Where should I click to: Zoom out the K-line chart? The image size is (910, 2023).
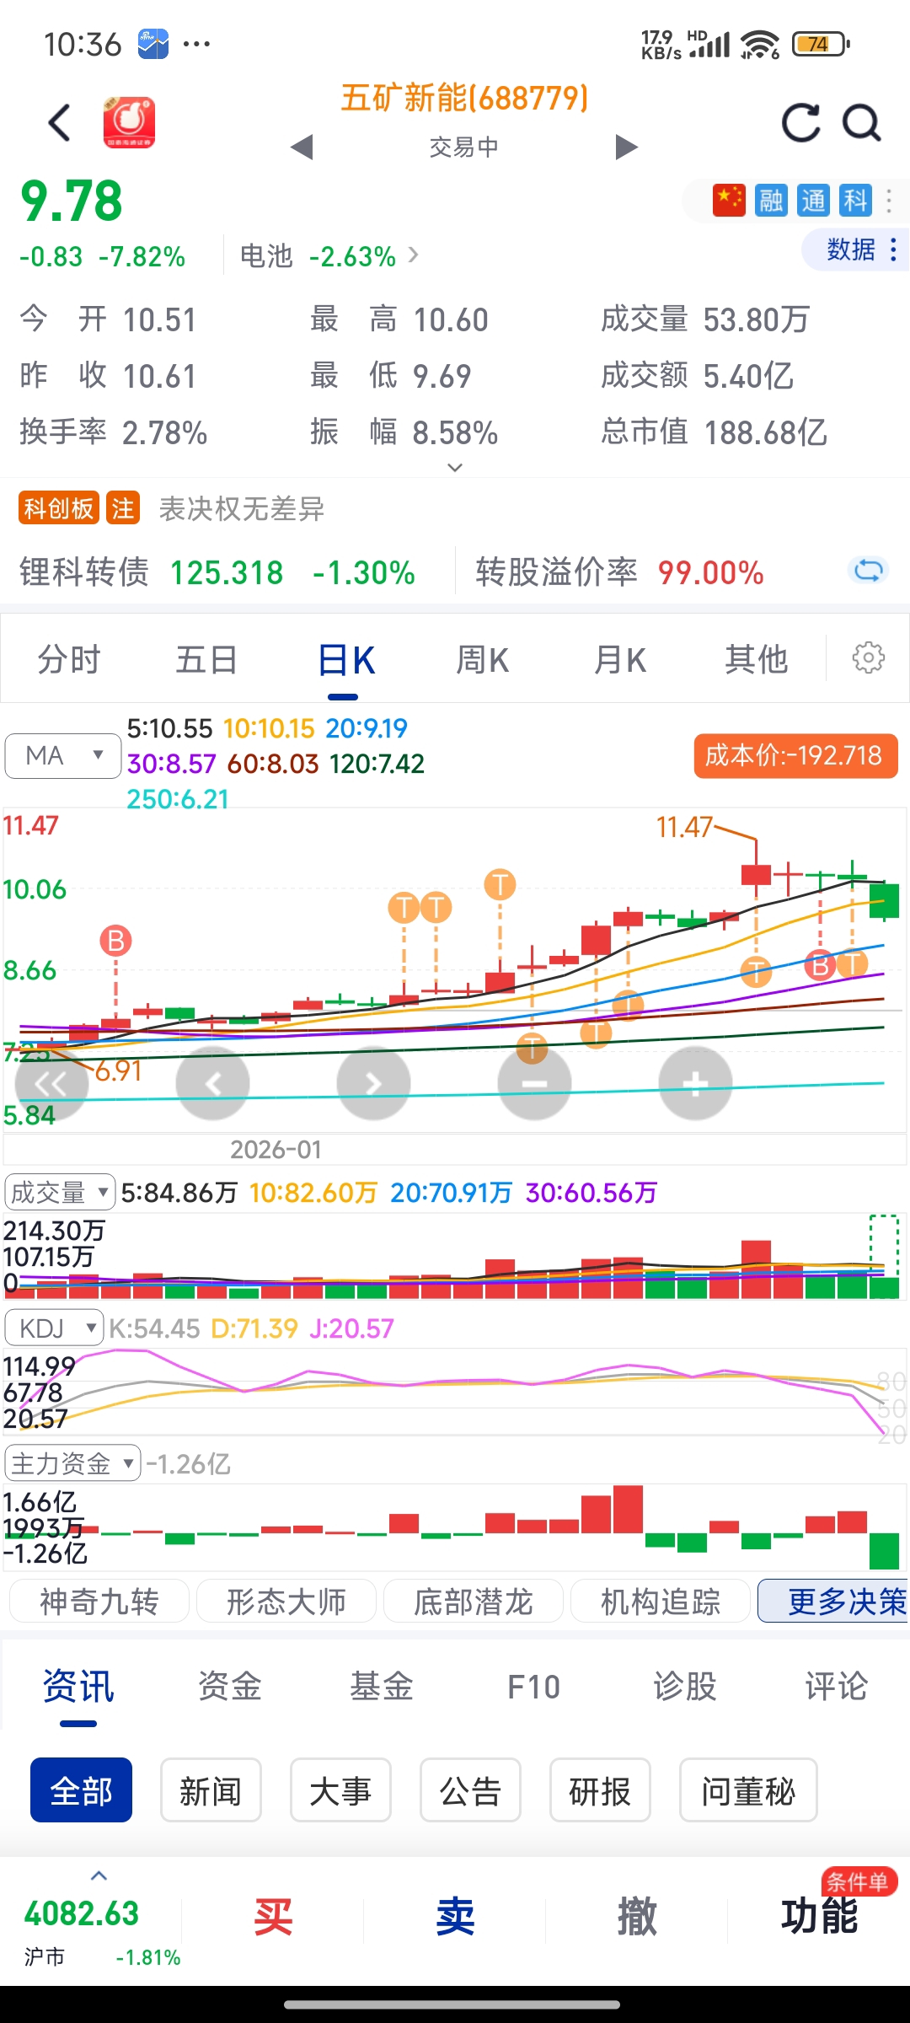(x=534, y=1083)
